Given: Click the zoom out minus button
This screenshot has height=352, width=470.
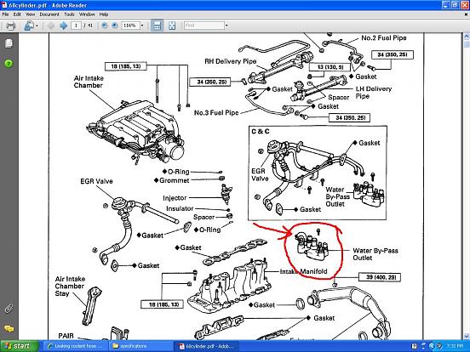Looking at the screenshot, I should [105, 26].
